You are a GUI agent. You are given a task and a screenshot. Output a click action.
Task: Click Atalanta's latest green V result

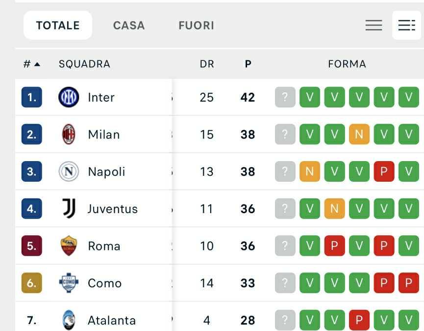pos(408,320)
